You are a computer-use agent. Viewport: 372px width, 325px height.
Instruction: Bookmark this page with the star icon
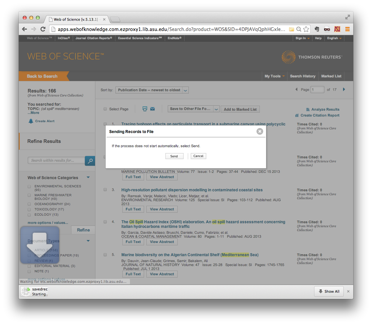[306, 29]
